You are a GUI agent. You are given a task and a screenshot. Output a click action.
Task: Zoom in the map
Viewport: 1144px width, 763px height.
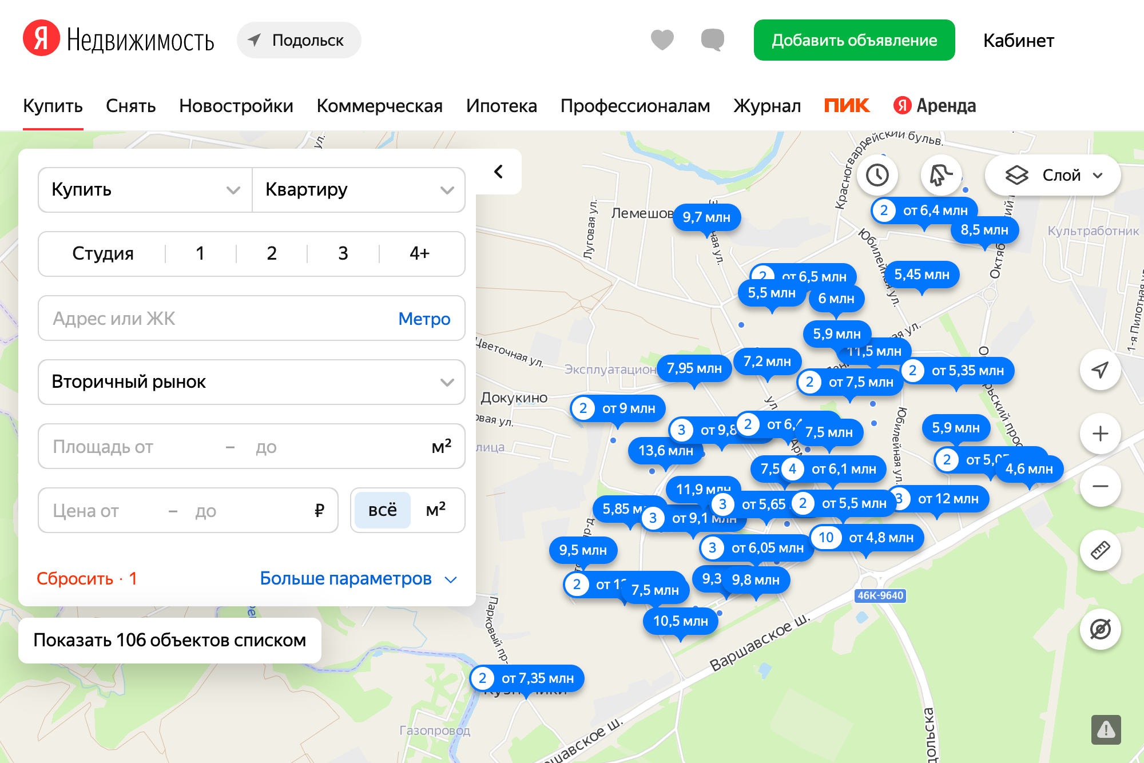point(1100,434)
